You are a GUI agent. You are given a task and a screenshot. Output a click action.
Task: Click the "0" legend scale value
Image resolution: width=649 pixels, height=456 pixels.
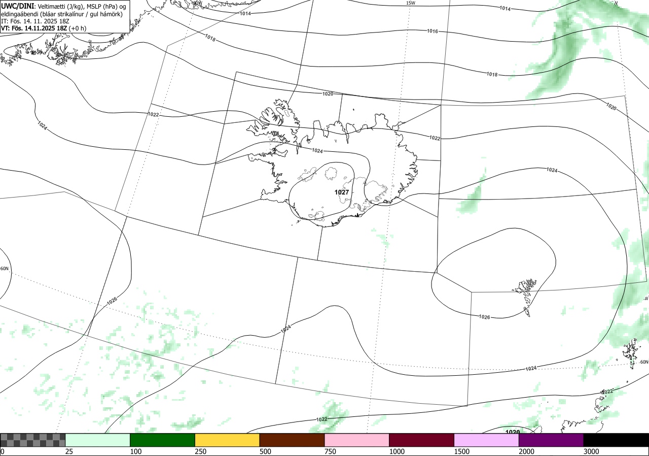3,451
